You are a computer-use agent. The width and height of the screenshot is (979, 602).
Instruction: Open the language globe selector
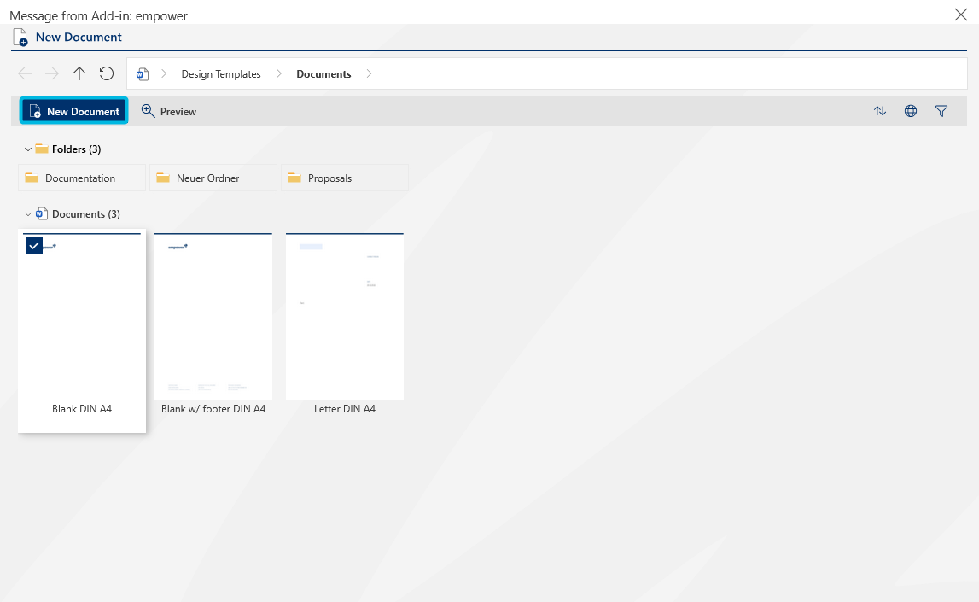click(x=911, y=111)
